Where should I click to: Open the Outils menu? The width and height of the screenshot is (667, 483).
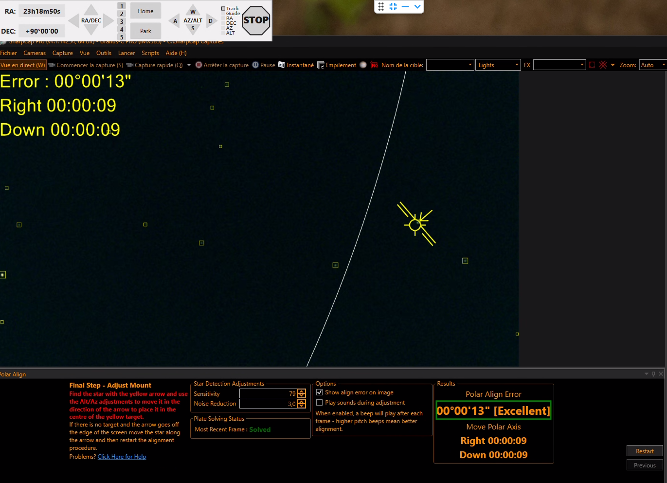[104, 53]
